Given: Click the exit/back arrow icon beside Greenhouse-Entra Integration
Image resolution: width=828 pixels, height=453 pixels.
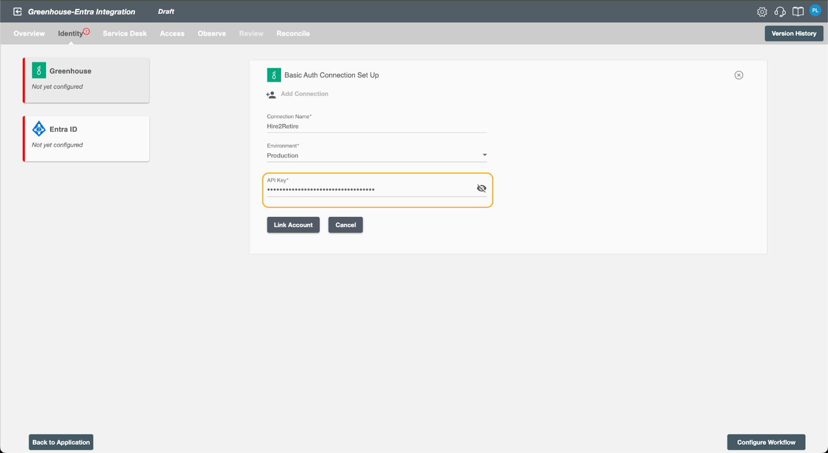Looking at the screenshot, I should pyautogui.click(x=18, y=11).
